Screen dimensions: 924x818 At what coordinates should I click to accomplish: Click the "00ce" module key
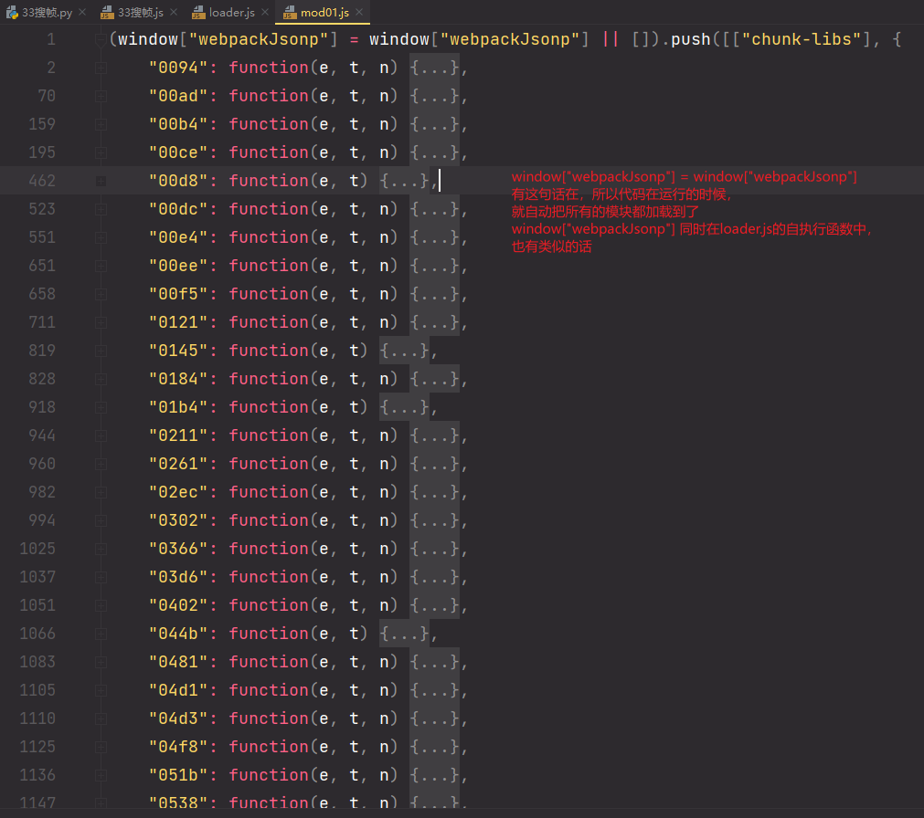178,152
